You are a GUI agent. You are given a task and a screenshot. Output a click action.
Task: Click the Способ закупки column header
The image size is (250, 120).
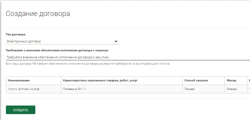196,80
